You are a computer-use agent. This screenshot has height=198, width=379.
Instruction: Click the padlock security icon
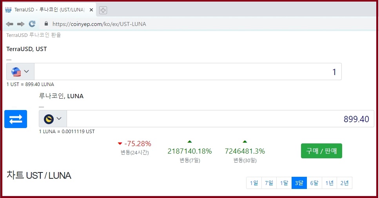pos(46,24)
